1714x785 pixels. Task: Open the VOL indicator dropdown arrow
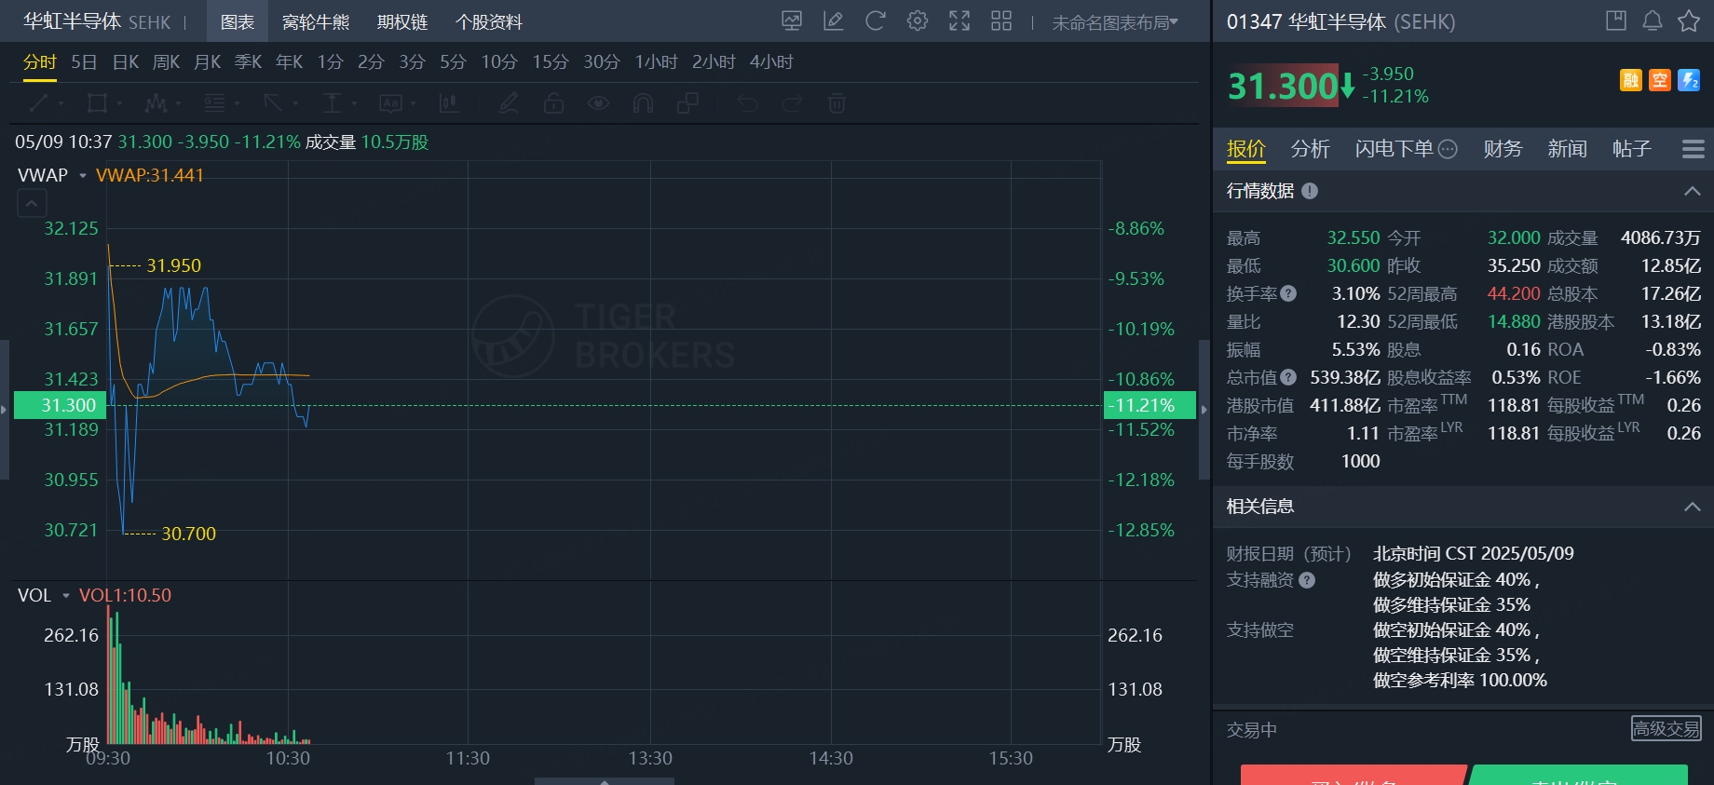coord(66,595)
